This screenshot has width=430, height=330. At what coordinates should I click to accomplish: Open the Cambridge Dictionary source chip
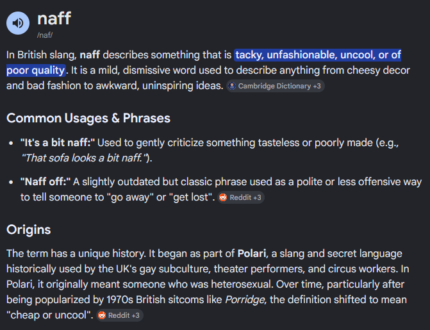point(276,86)
